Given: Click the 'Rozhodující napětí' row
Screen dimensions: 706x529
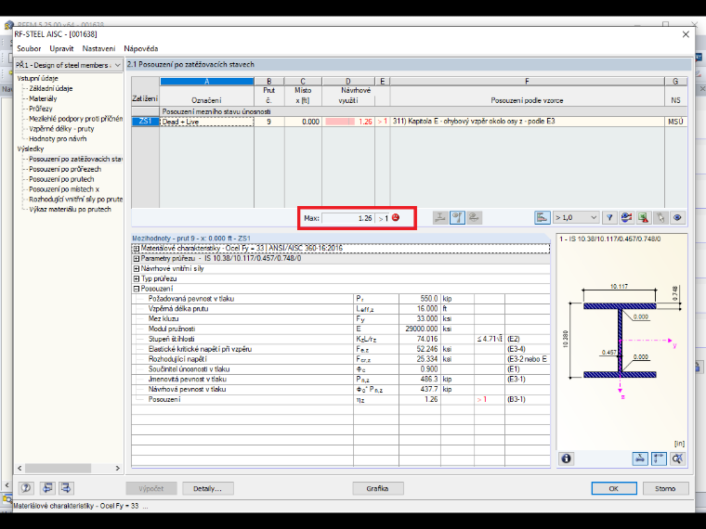Looking at the screenshot, I should pyautogui.click(x=341, y=359).
